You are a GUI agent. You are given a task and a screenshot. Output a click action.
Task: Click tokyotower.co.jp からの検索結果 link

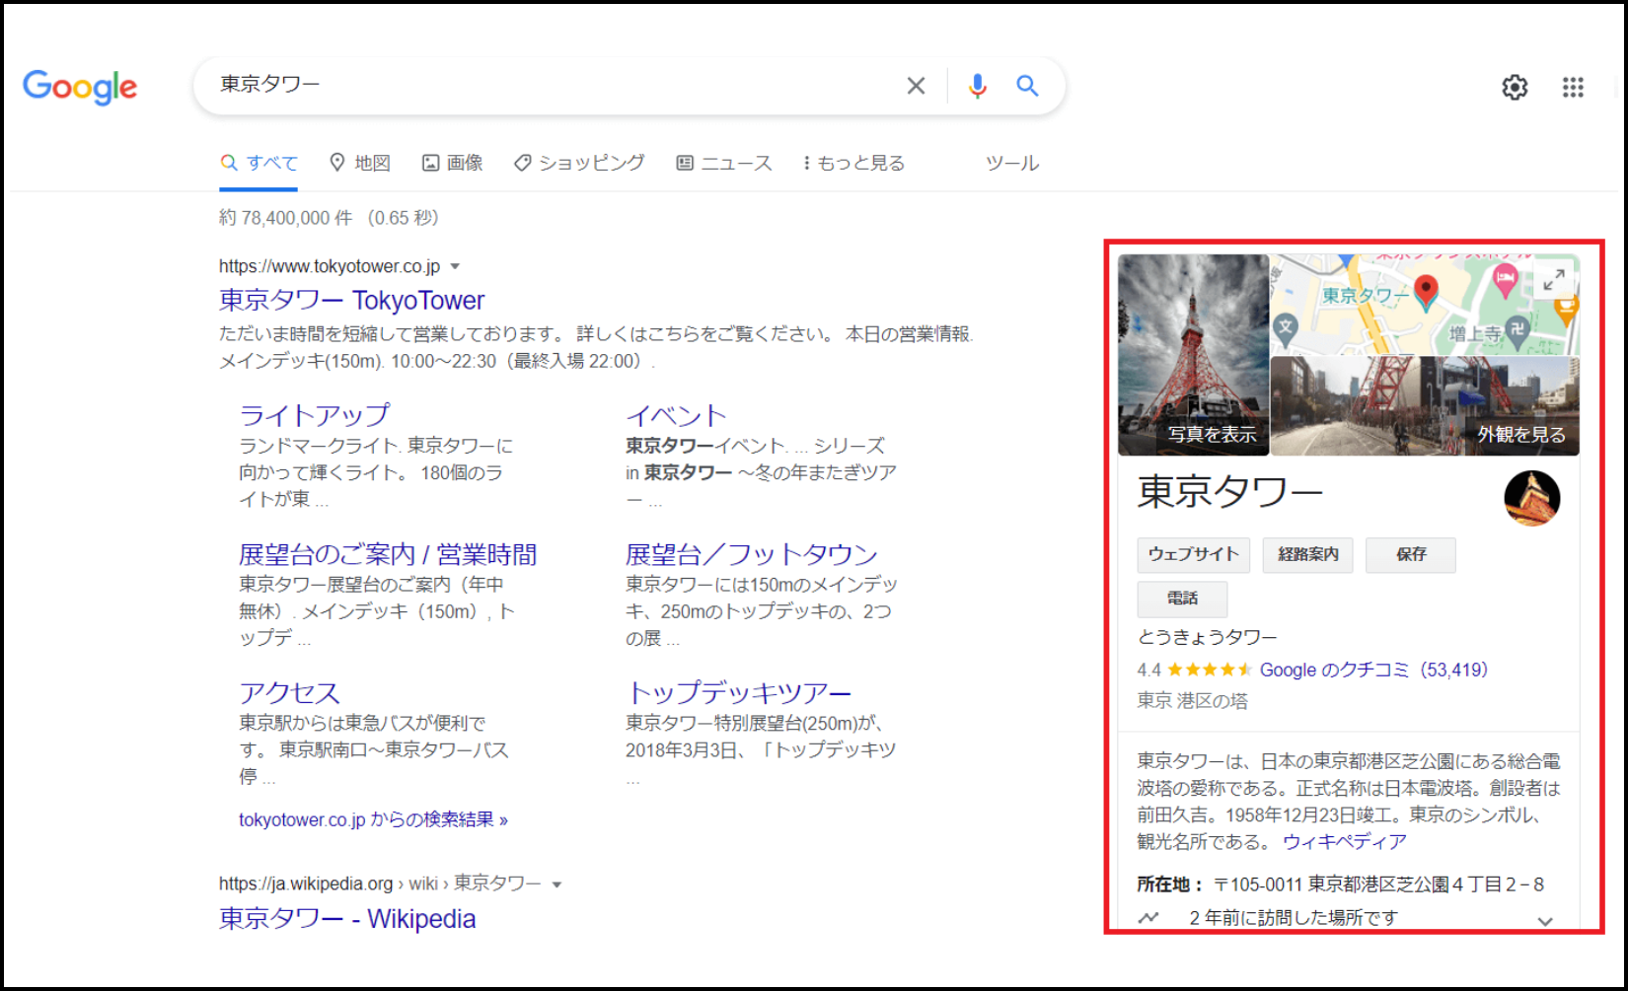373,819
